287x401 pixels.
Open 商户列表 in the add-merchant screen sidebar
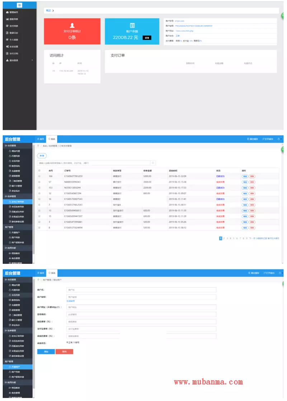(x=15, y=372)
